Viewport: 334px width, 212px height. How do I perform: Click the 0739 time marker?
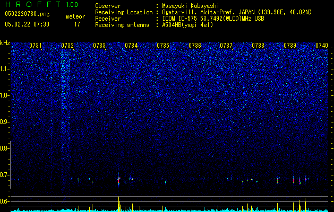pos(290,46)
